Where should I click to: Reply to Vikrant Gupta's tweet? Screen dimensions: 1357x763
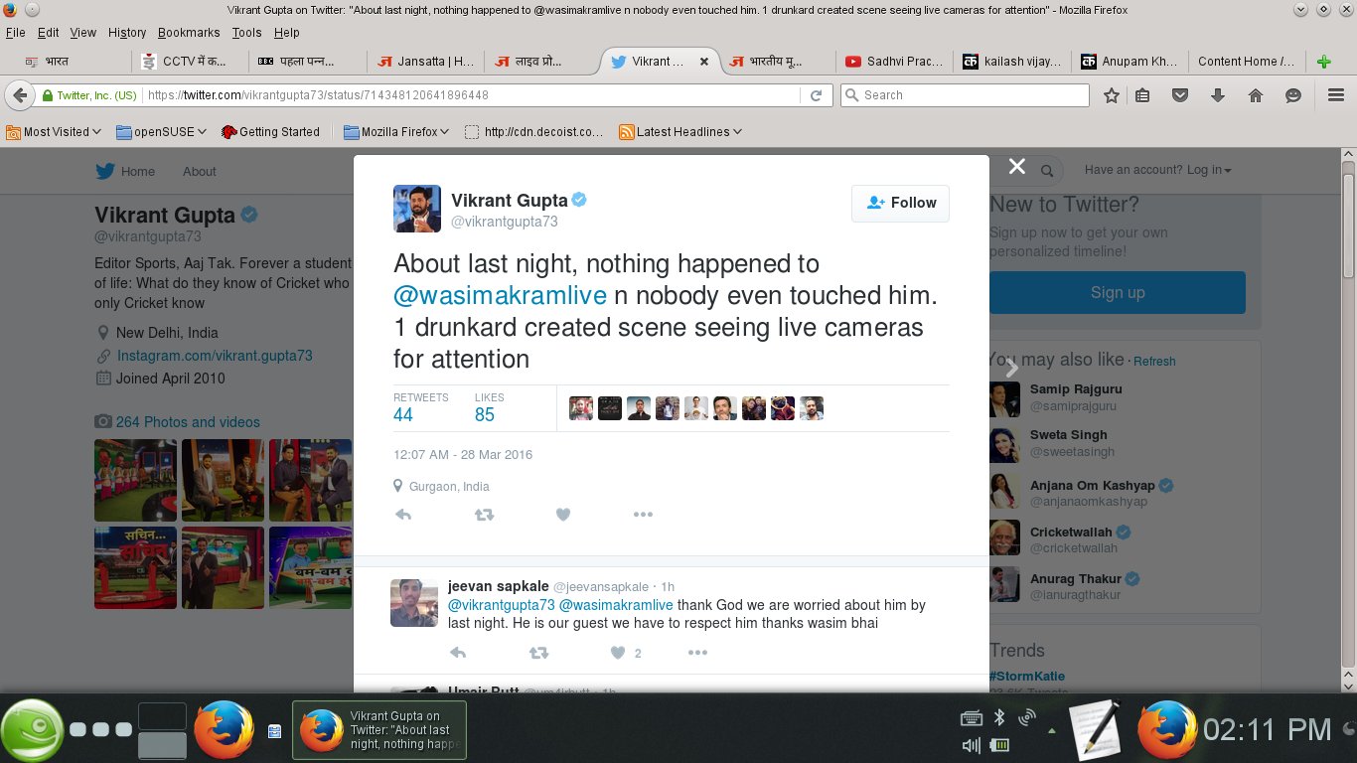[403, 515]
